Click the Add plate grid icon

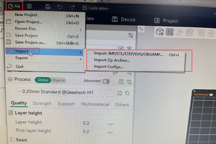coord(170,32)
